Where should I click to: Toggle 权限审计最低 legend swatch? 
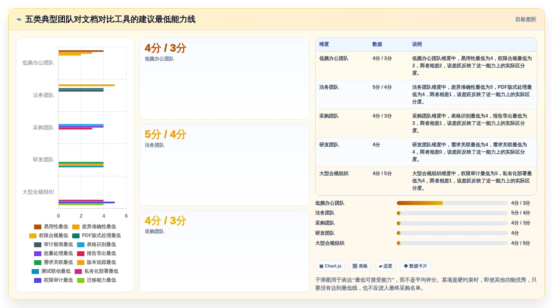click(x=38, y=280)
